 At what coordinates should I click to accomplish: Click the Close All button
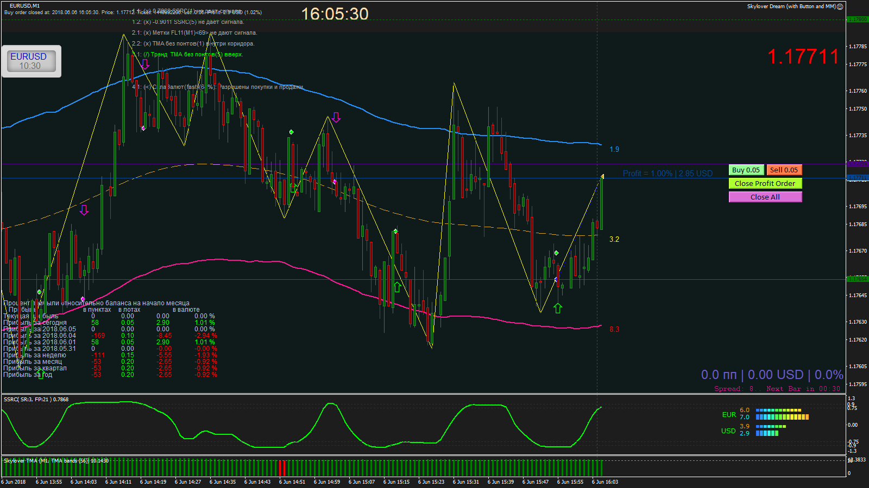(x=765, y=197)
